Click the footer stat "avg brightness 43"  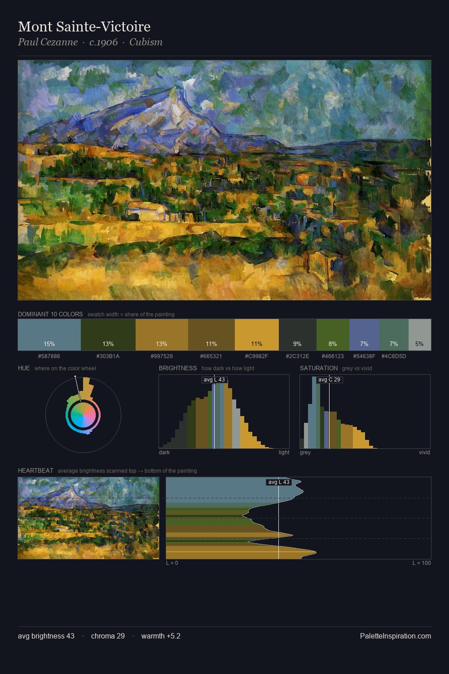point(46,636)
